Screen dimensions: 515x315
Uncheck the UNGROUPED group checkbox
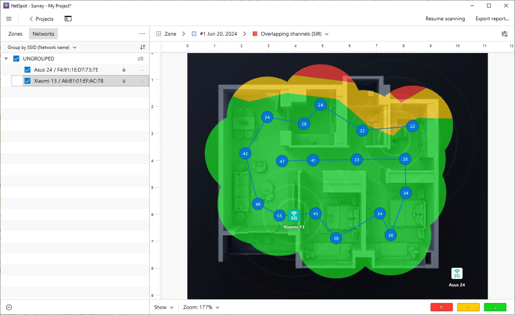16,58
